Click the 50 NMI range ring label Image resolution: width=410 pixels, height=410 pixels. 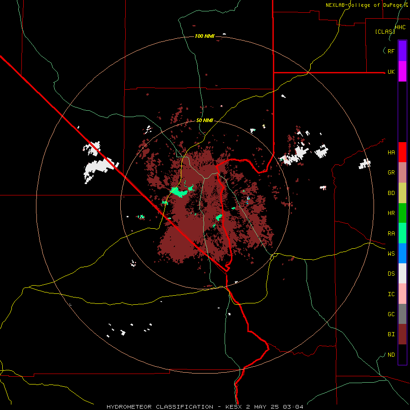tap(205, 121)
